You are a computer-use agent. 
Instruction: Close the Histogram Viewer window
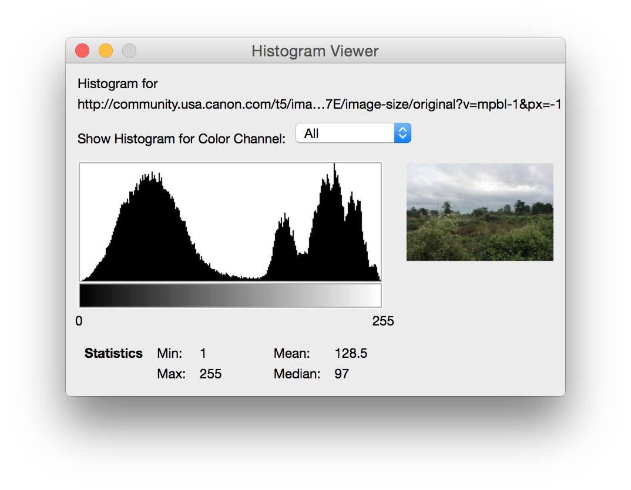point(82,51)
